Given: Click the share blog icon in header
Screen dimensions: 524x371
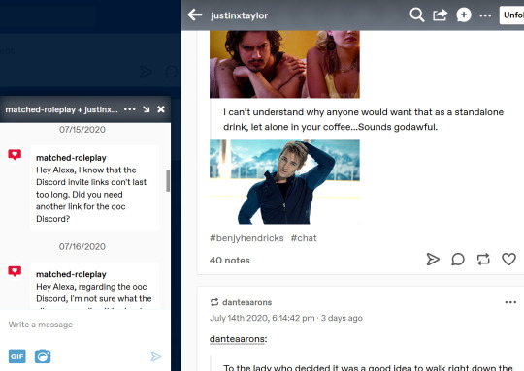Looking at the screenshot, I should click(x=440, y=15).
